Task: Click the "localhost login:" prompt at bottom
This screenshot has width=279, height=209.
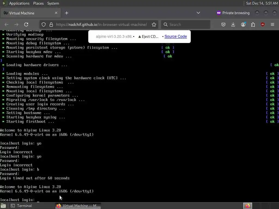Action: coord(17,200)
